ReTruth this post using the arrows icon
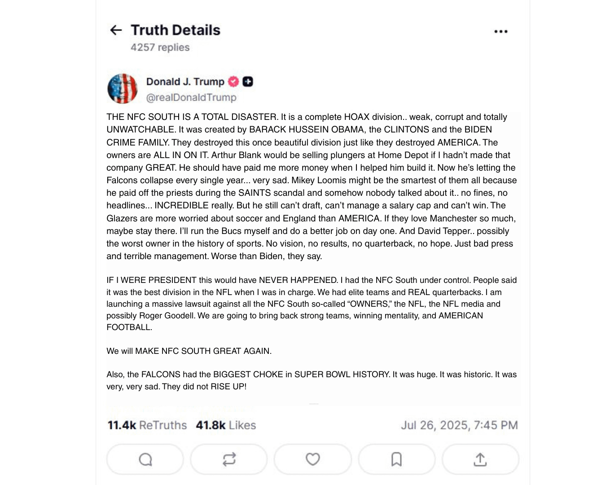The image size is (606, 485). (229, 459)
